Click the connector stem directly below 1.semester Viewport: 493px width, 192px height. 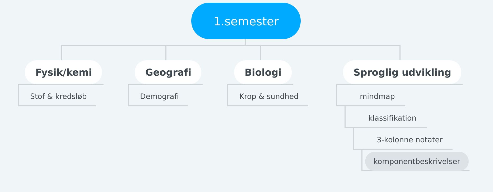point(245,42)
